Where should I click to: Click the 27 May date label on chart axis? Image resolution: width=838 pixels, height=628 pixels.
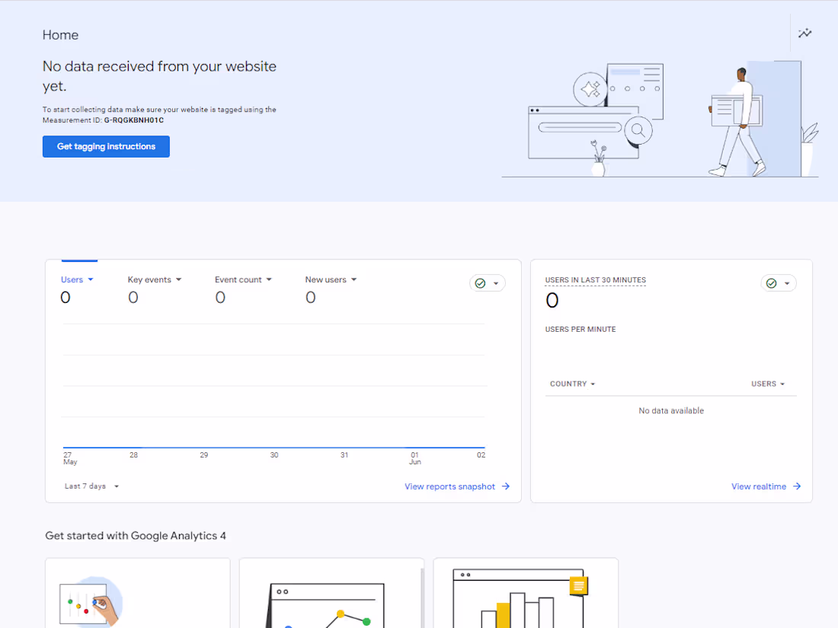(70, 458)
